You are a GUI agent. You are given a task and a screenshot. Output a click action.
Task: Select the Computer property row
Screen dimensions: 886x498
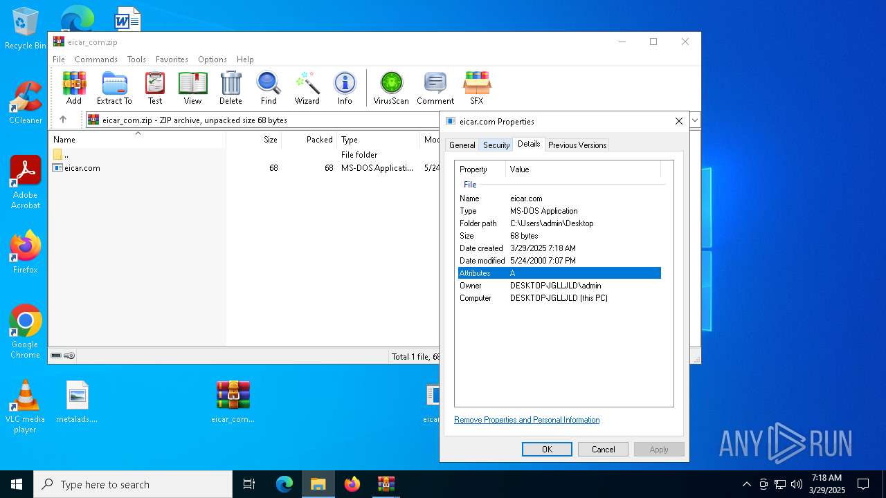coord(559,298)
